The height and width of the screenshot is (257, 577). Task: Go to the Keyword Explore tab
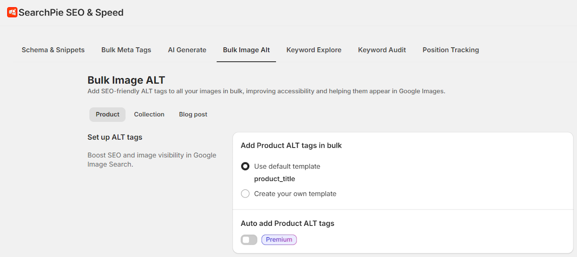pos(314,50)
